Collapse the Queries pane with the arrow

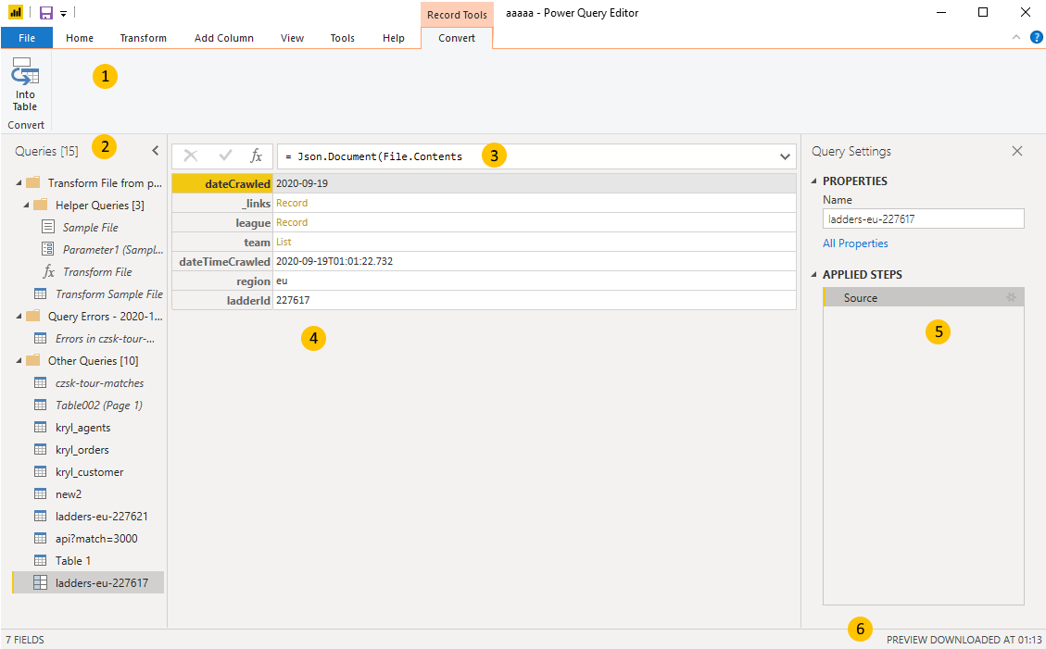(156, 150)
